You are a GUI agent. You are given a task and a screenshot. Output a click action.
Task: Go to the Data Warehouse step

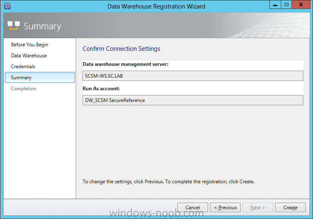(29, 56)
